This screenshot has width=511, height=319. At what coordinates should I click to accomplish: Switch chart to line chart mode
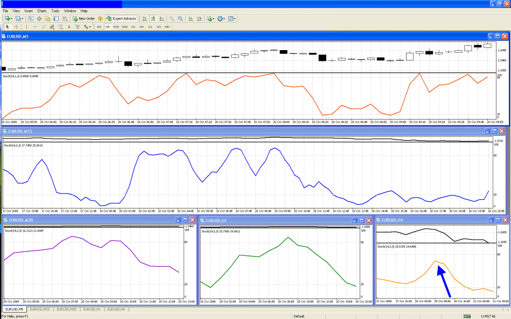tap(162, 19)
